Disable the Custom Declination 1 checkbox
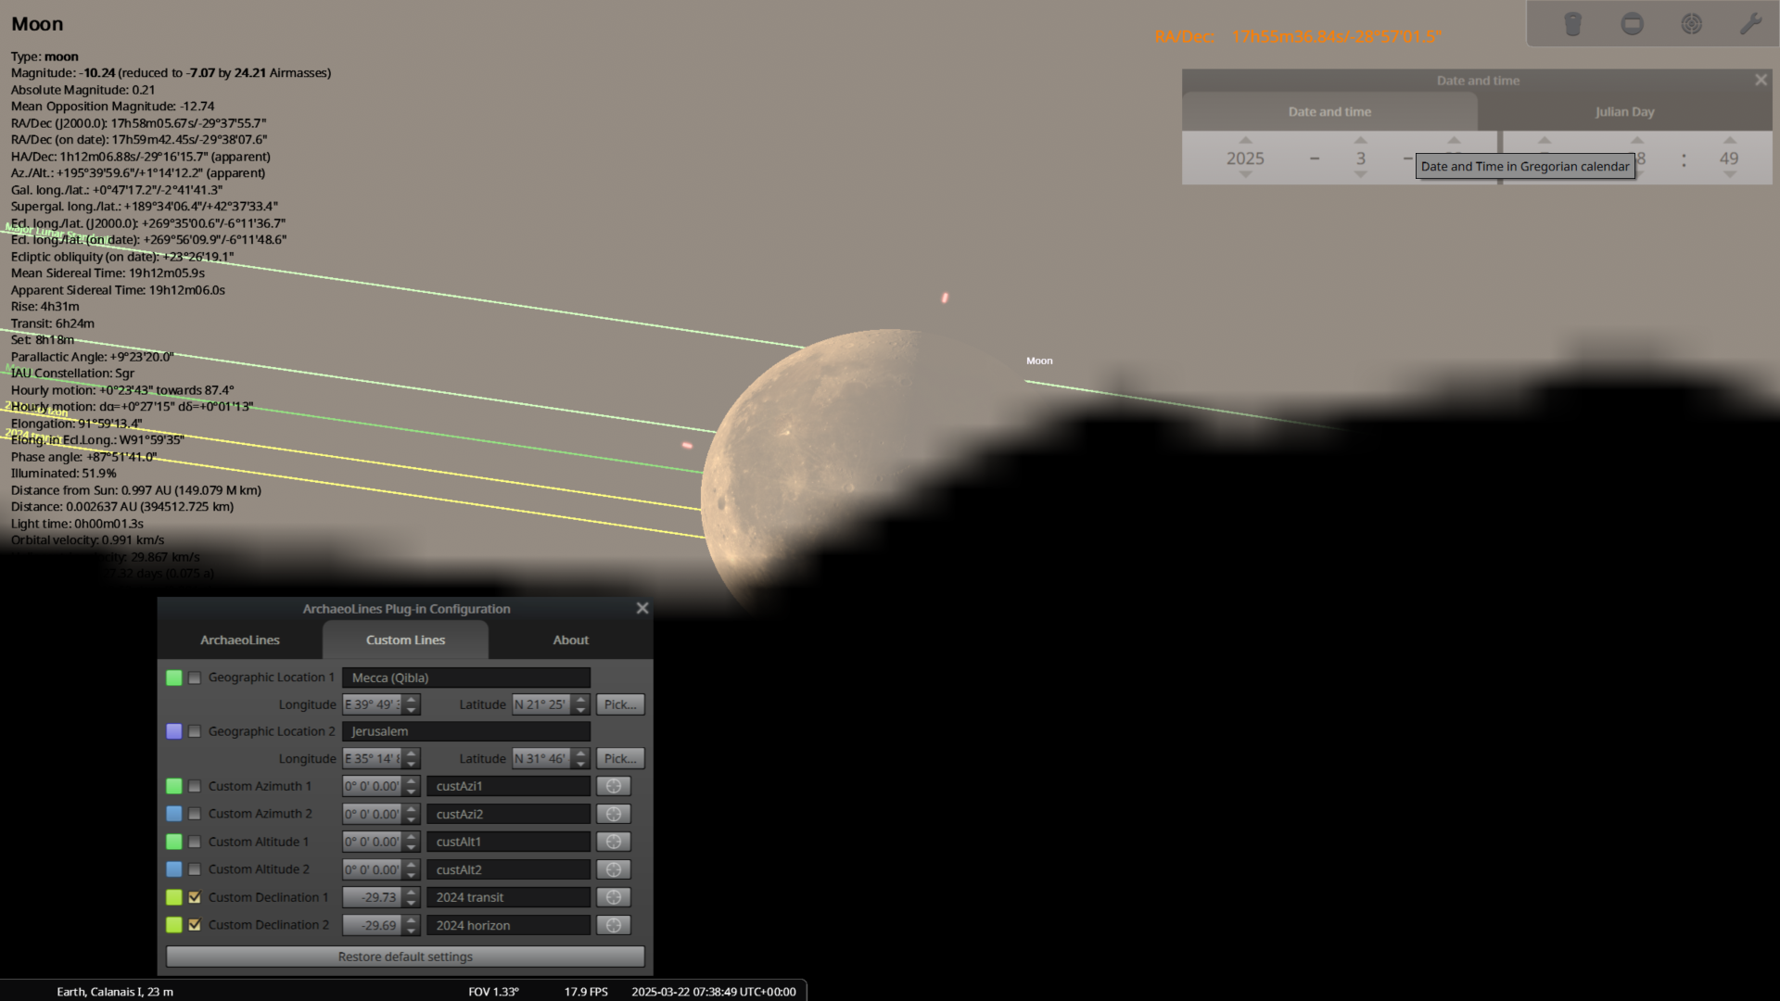1780x1001 pixels. pyautogui.click(x=195, y=896)
